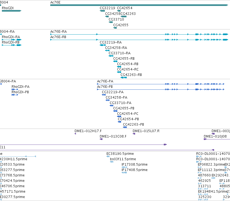Viewport: 230px width, 201px height.
Task: Select the Ac76E gene bar
Action: pos(139,5)
